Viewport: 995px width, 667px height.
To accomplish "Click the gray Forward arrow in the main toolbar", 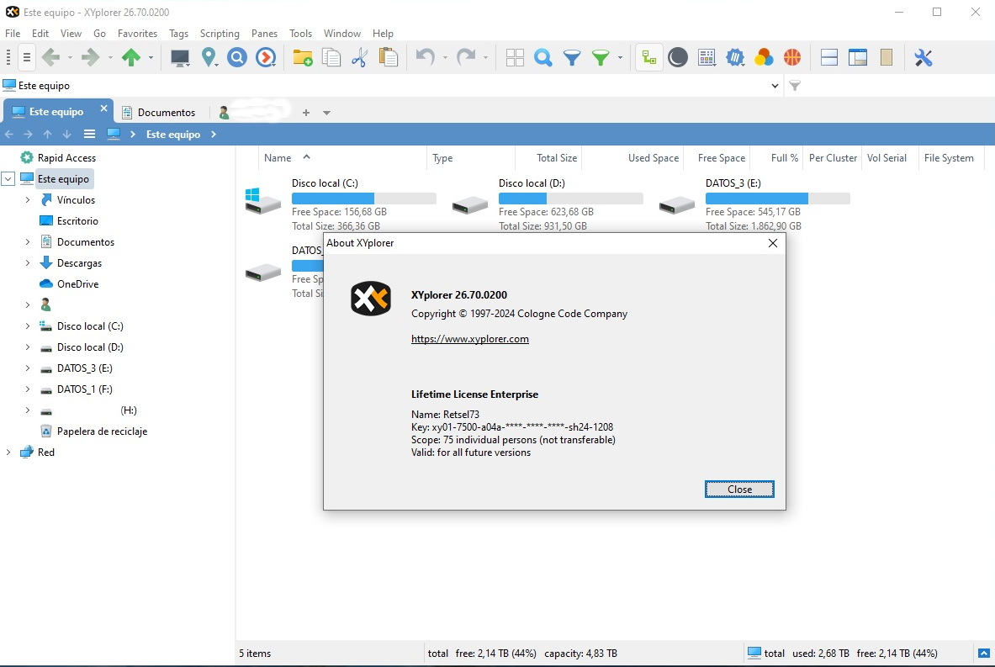I will click(x=91, y=58).
